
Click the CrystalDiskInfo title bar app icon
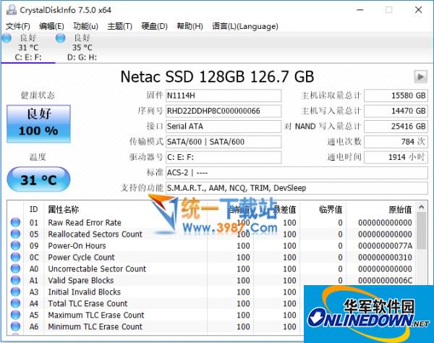(12, 10)
